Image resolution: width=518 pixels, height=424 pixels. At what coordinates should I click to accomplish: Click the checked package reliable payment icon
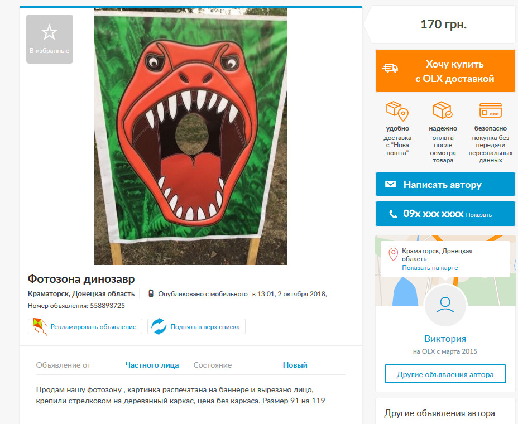click(443, 110)
